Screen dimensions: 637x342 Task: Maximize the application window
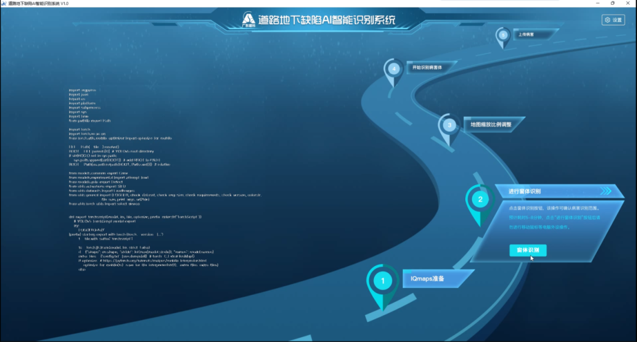(612, 4)
